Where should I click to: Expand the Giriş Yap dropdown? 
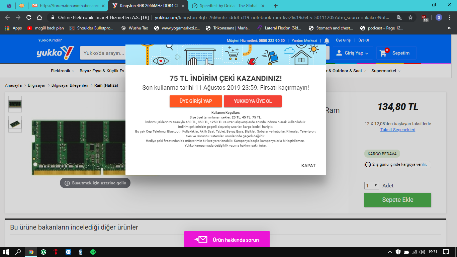353,53
